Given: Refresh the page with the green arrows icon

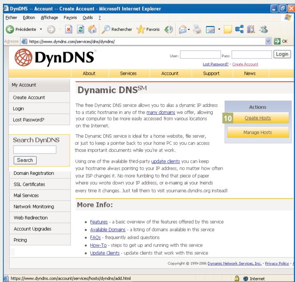Looking at the screenshot, I should pyautogui.click(x=81, y=29).
